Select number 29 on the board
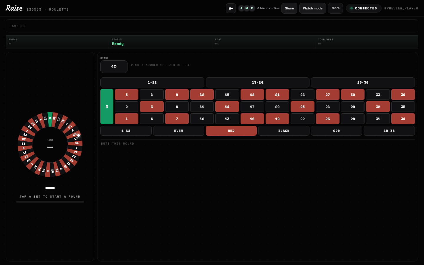Screen dimensions: 424x265 353,107
